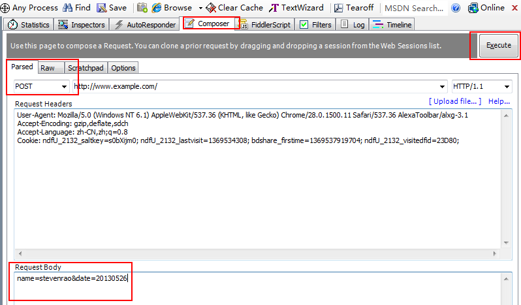Screen dimensions: 521x305
Task: Close the toolbar with red X
Action: tap(514, 8)
